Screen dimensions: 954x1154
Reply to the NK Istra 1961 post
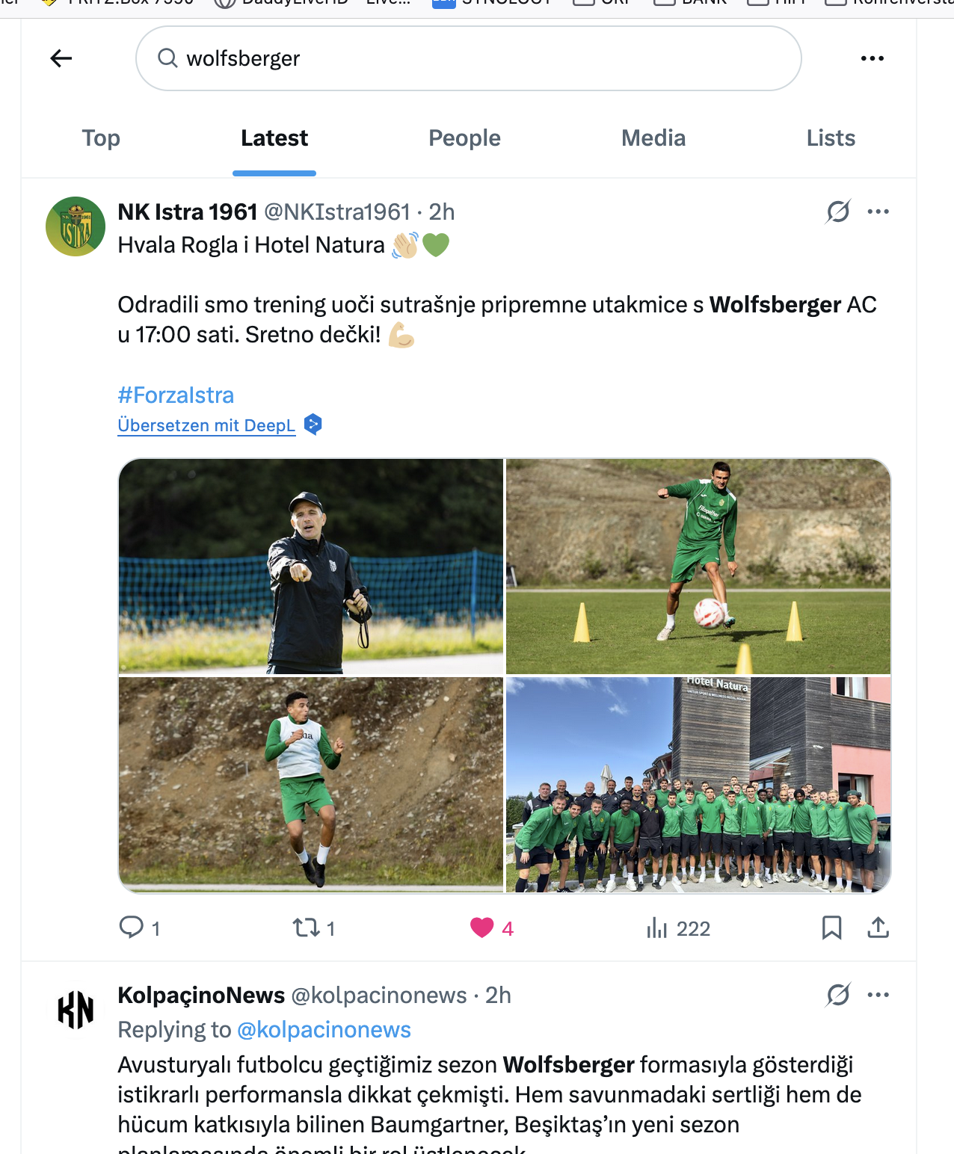[140, 928]
